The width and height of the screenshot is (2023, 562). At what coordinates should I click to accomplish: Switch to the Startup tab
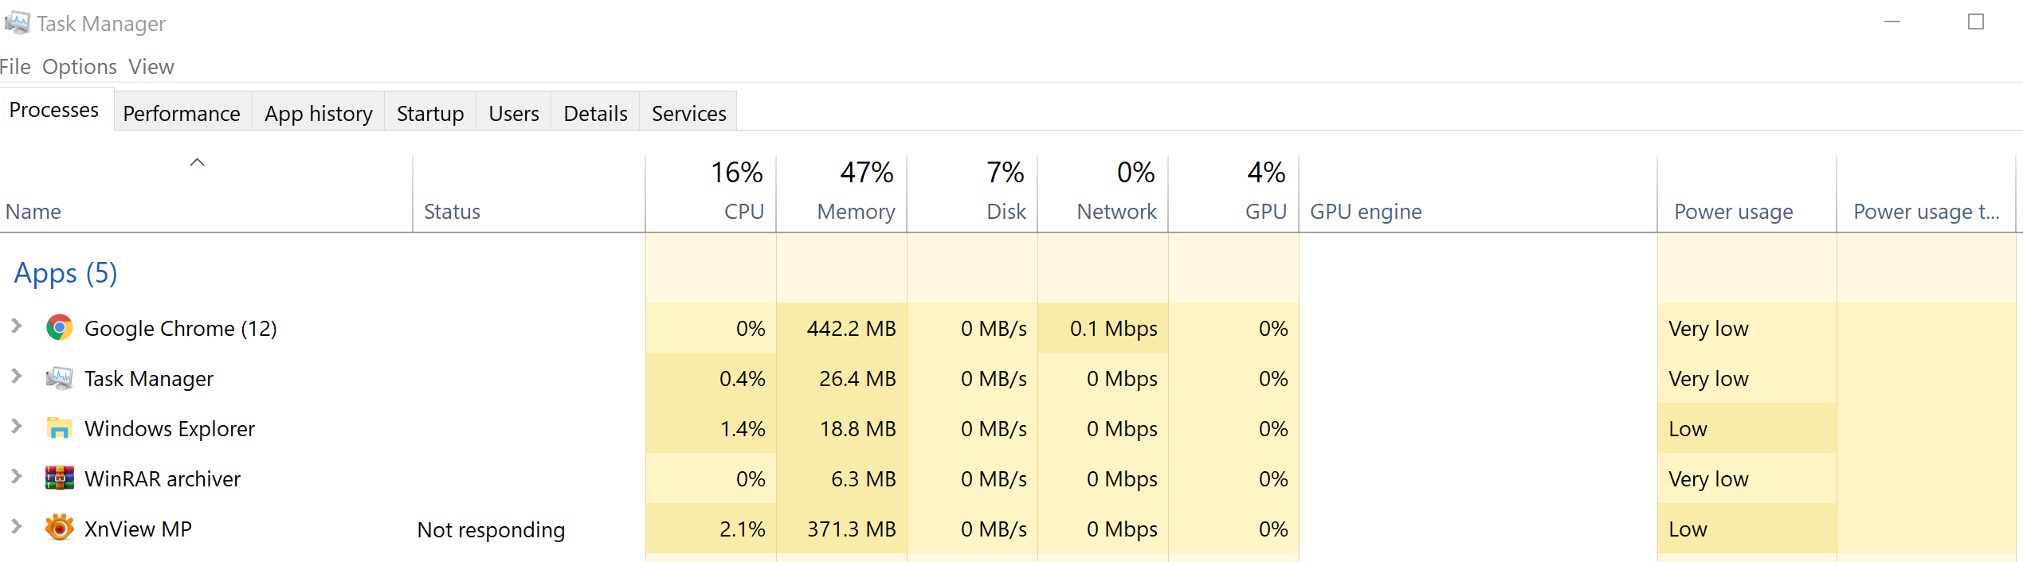[430, 114]
